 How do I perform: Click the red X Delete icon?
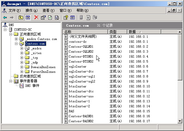36,18
